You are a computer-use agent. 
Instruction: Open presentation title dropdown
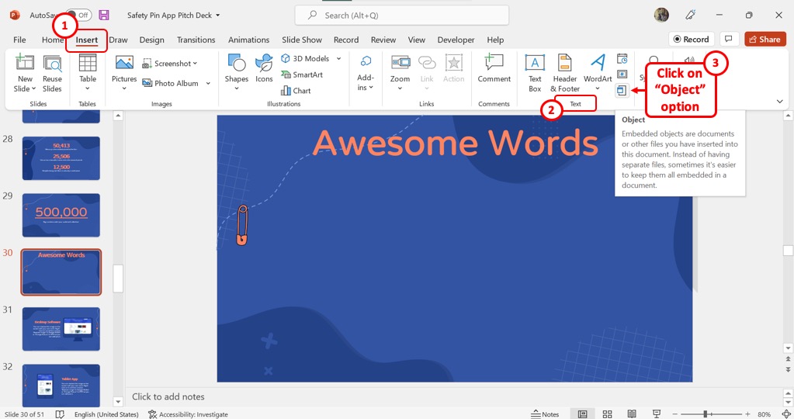(x=218, y=16)
